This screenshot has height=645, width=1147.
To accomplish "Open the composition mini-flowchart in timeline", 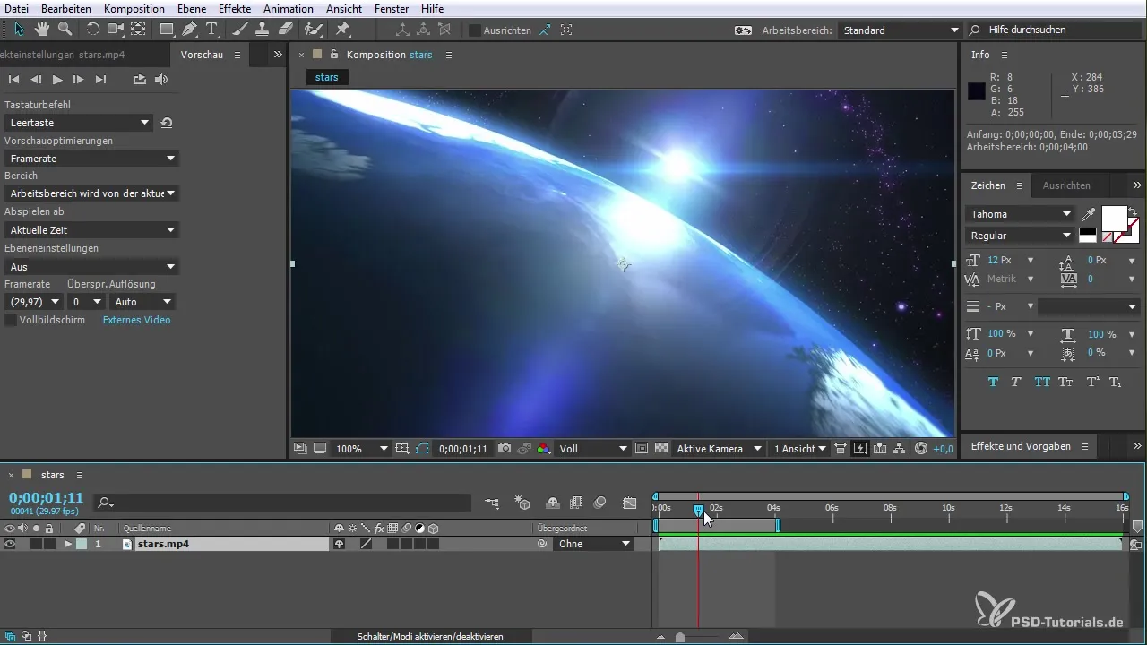I will tap(493, 503).
